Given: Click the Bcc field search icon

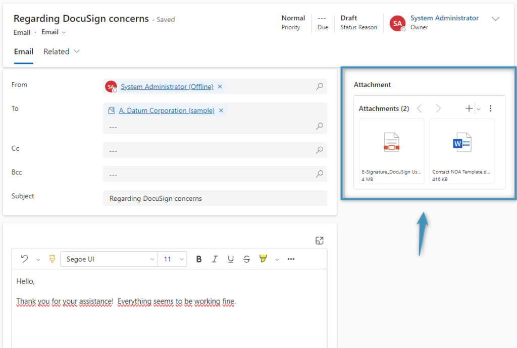Looking at the screenshot, I should pyautogui.click(x=320, y=174).
